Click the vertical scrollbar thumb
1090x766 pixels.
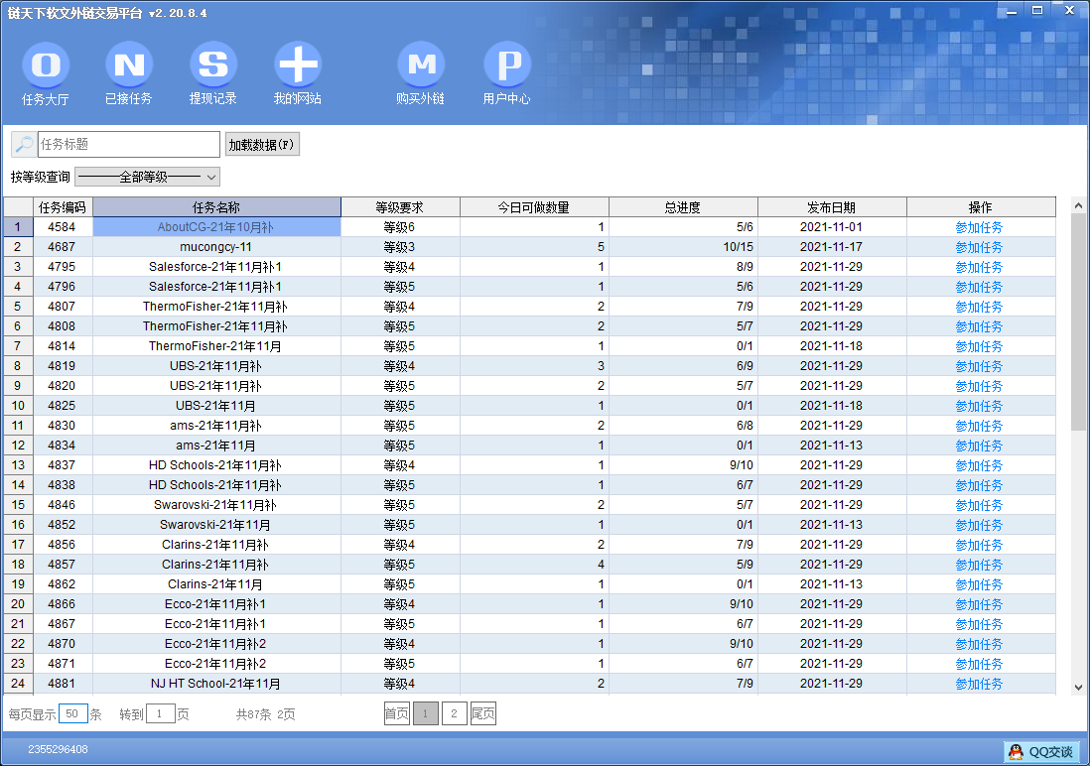[x=1078, y=321]
